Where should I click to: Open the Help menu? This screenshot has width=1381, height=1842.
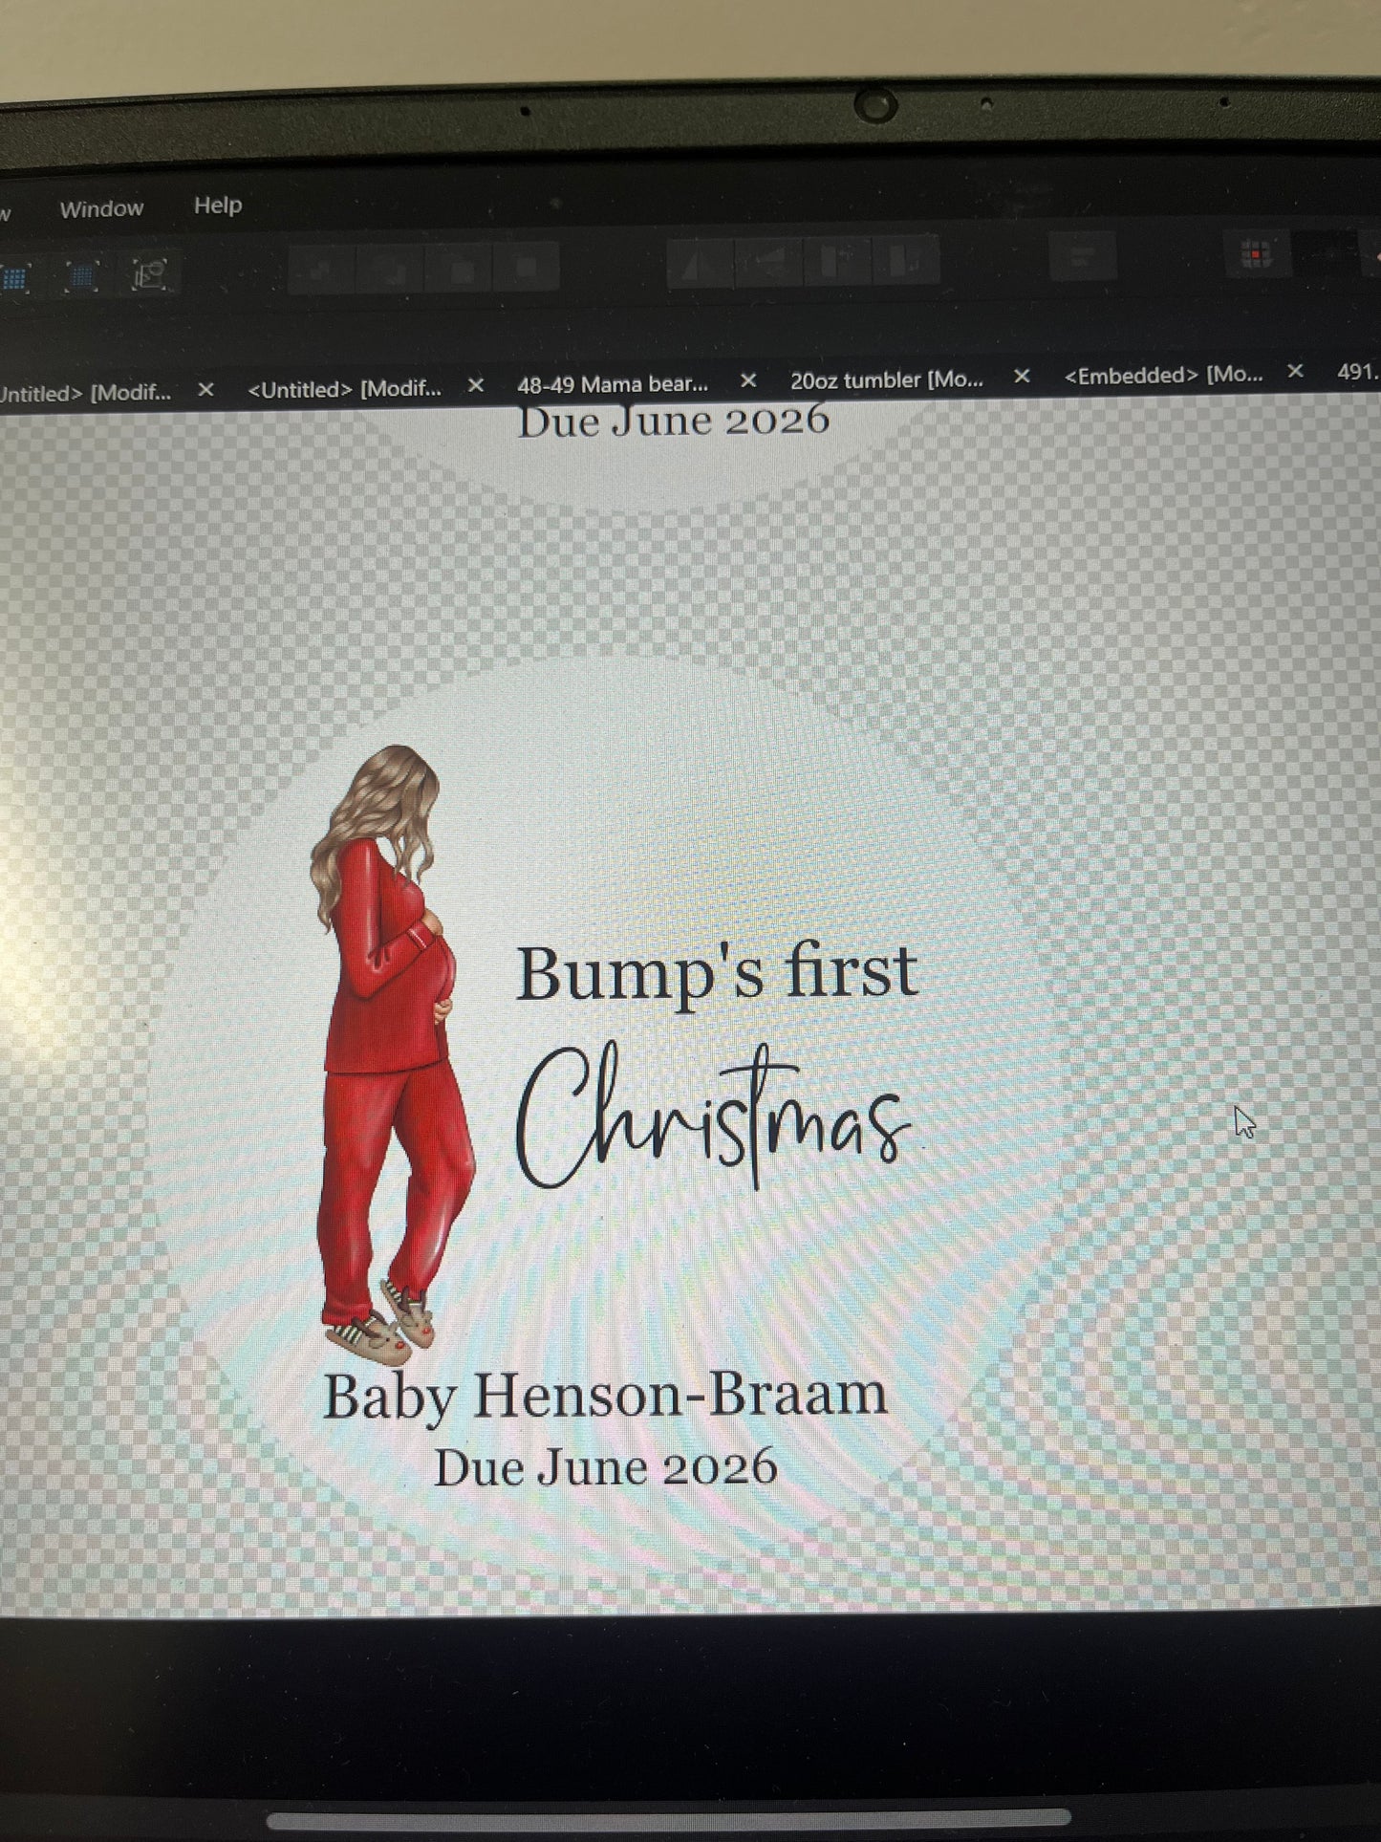tap(218, 206)
